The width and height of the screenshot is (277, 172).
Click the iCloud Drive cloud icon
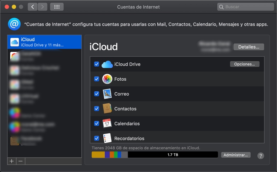(x=107, y=64)
